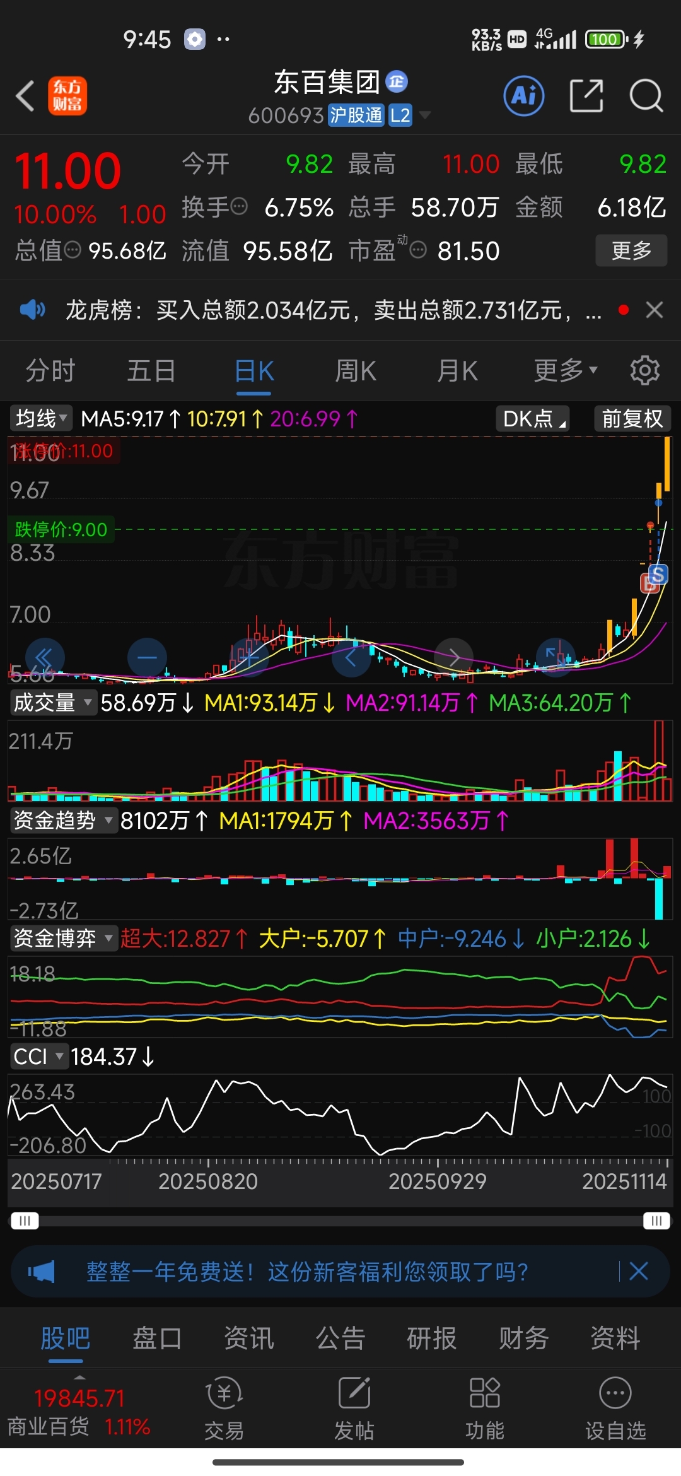Expand stock code dropdown arrow

425,115
